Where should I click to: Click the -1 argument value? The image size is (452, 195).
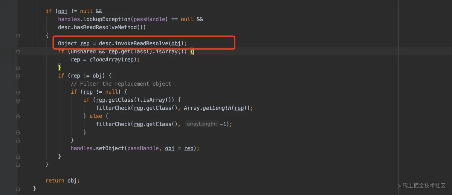(x=223, y=124)
